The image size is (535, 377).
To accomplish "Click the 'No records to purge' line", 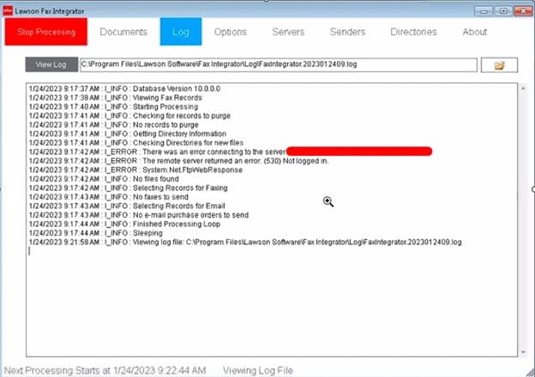I will coord(114,125).
